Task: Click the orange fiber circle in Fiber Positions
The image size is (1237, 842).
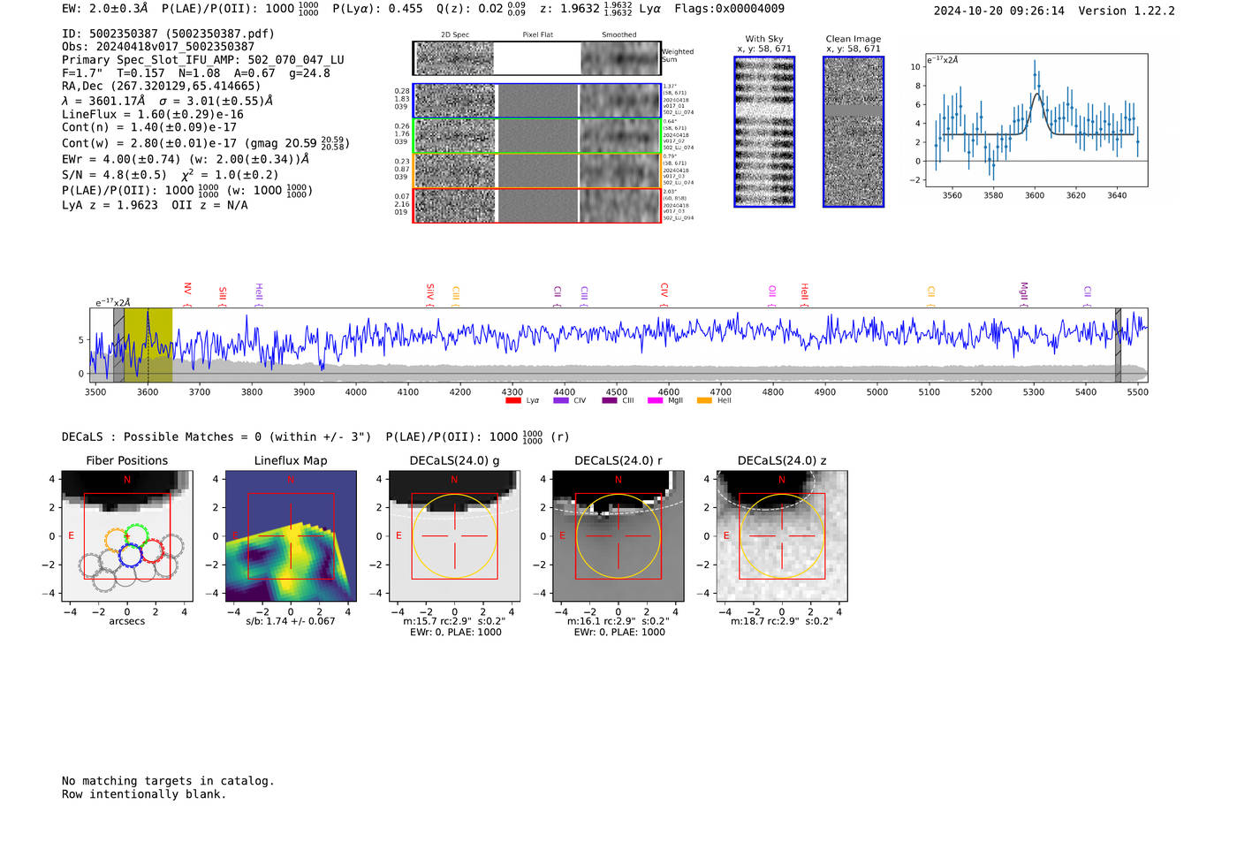Action: pyautogui.click(x=117, y=541)
